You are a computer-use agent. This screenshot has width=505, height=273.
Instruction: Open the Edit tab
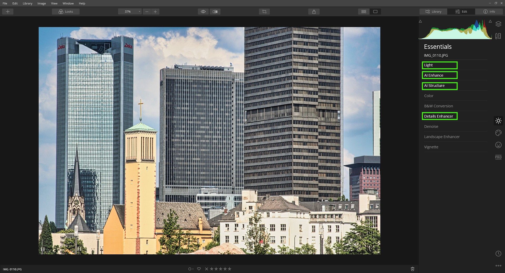point(461,12)
